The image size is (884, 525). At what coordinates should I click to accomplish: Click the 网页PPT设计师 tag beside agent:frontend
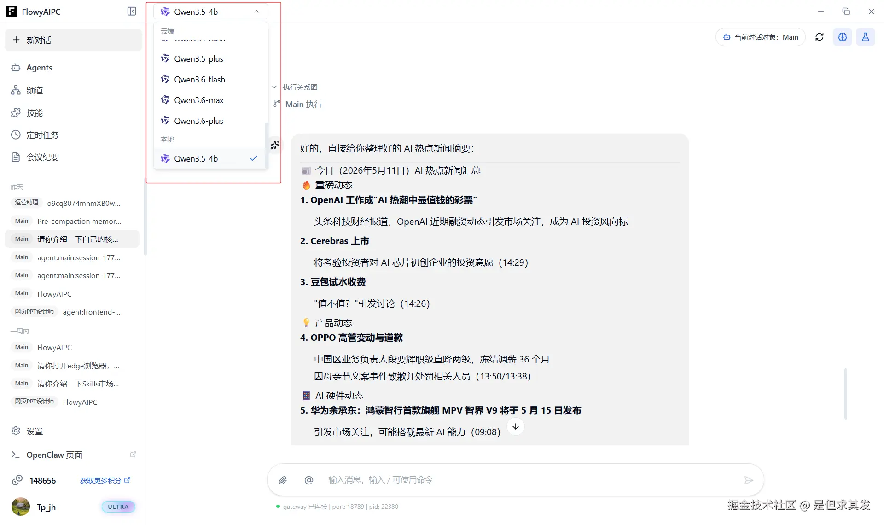[34, 312]
